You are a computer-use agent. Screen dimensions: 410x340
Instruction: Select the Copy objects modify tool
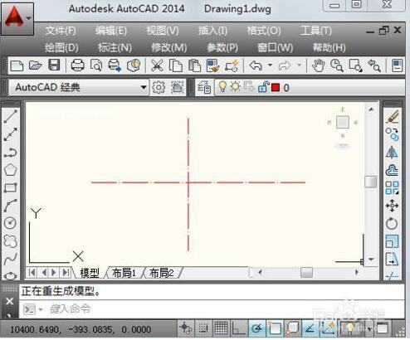(392, 134)
